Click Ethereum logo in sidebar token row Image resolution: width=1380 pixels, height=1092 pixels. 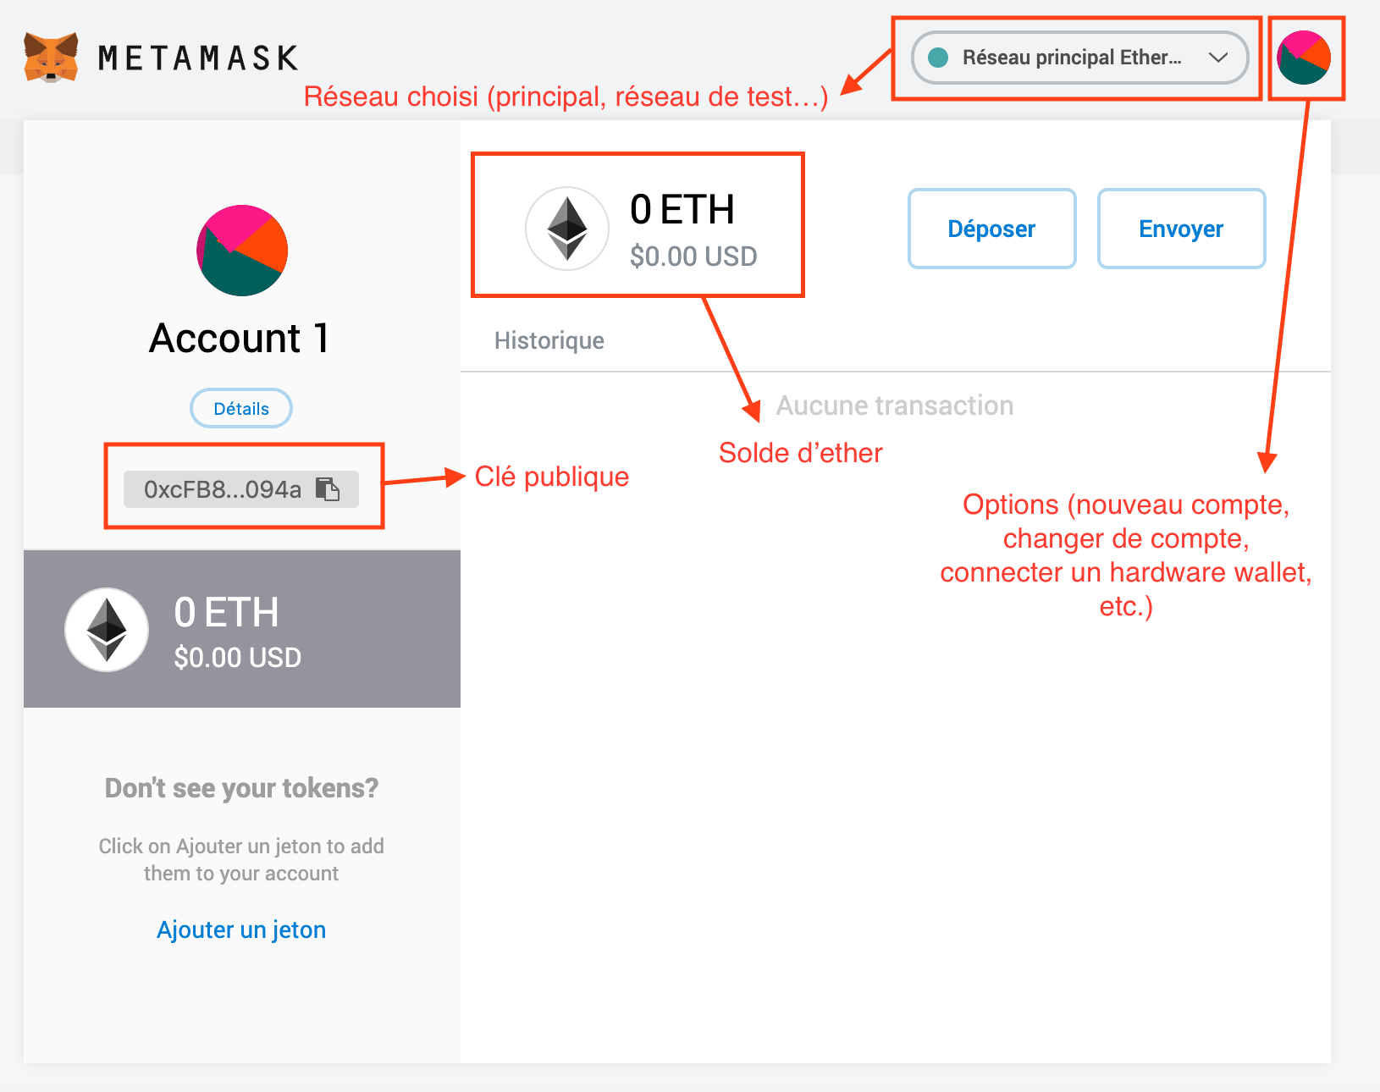(107, 630)
